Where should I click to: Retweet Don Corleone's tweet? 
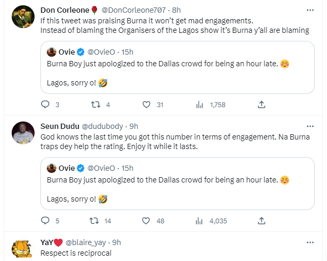click(x=96, y=105)
